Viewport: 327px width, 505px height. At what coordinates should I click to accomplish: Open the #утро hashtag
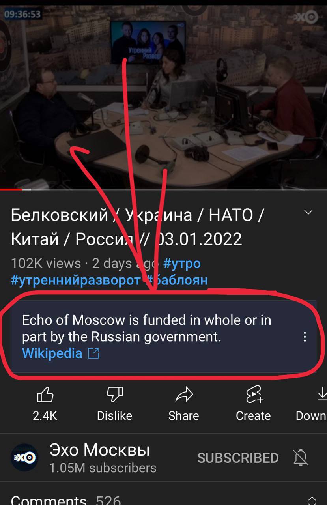tap(182, 263)
